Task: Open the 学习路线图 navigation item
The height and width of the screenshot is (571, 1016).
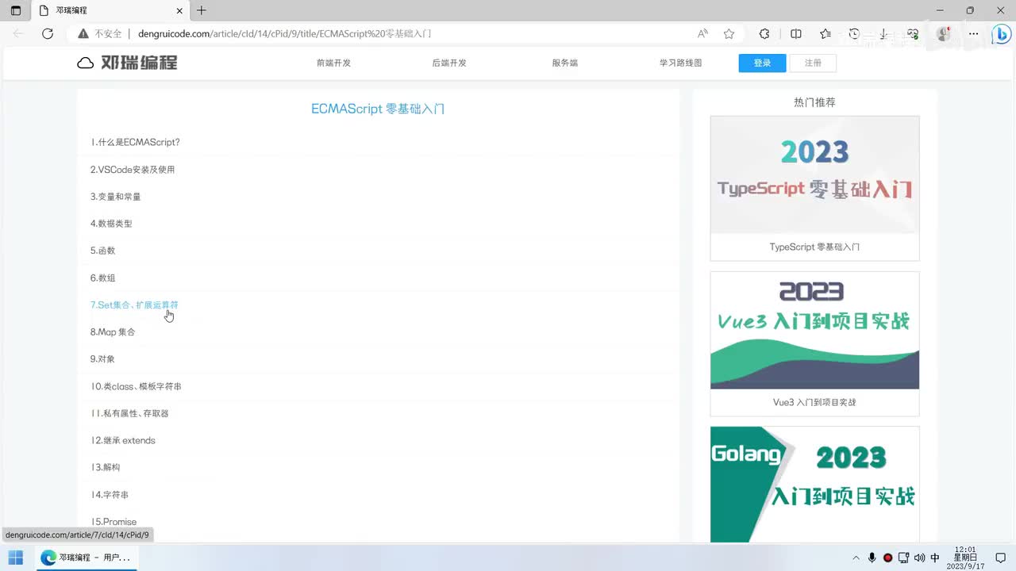Action: coord(681,63)
